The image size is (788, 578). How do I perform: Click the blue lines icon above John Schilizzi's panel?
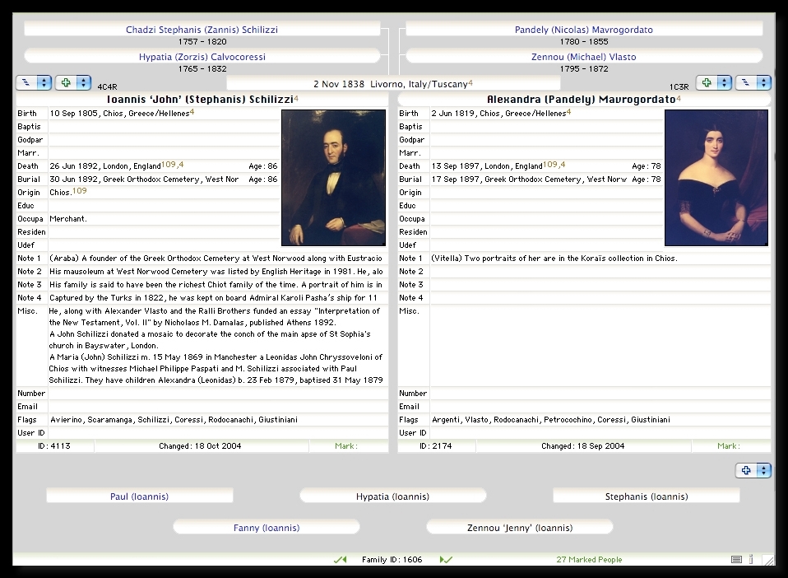[x=26, y=83]
